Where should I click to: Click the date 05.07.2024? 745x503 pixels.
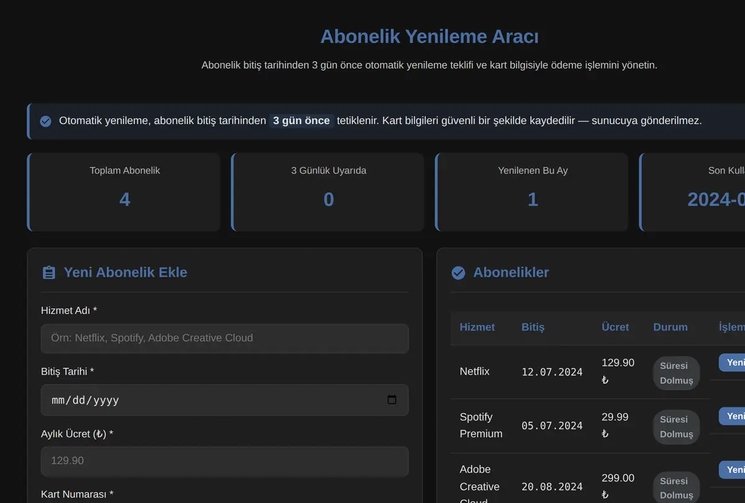[552, 425]
